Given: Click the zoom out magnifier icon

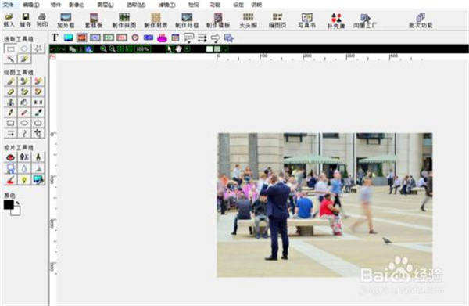Looking at the screenshot, I should [x=112, y=49].
